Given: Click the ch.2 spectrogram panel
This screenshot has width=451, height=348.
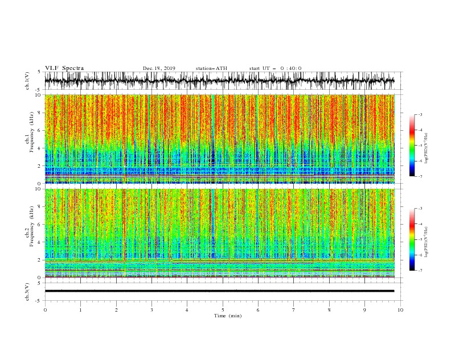Looking at the screenshot, I should pyautogui.click(x=220, y=233).
